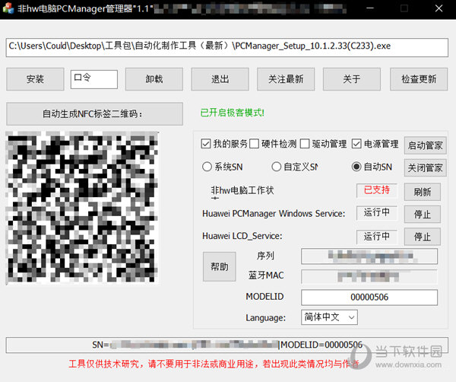Viewport: 456px width, 382px height.
Task: Click the 已支持 status text
Action: (x=377, y=190)
